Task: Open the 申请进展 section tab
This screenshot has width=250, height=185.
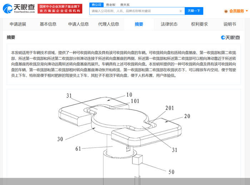Action: tap(18, 24)
